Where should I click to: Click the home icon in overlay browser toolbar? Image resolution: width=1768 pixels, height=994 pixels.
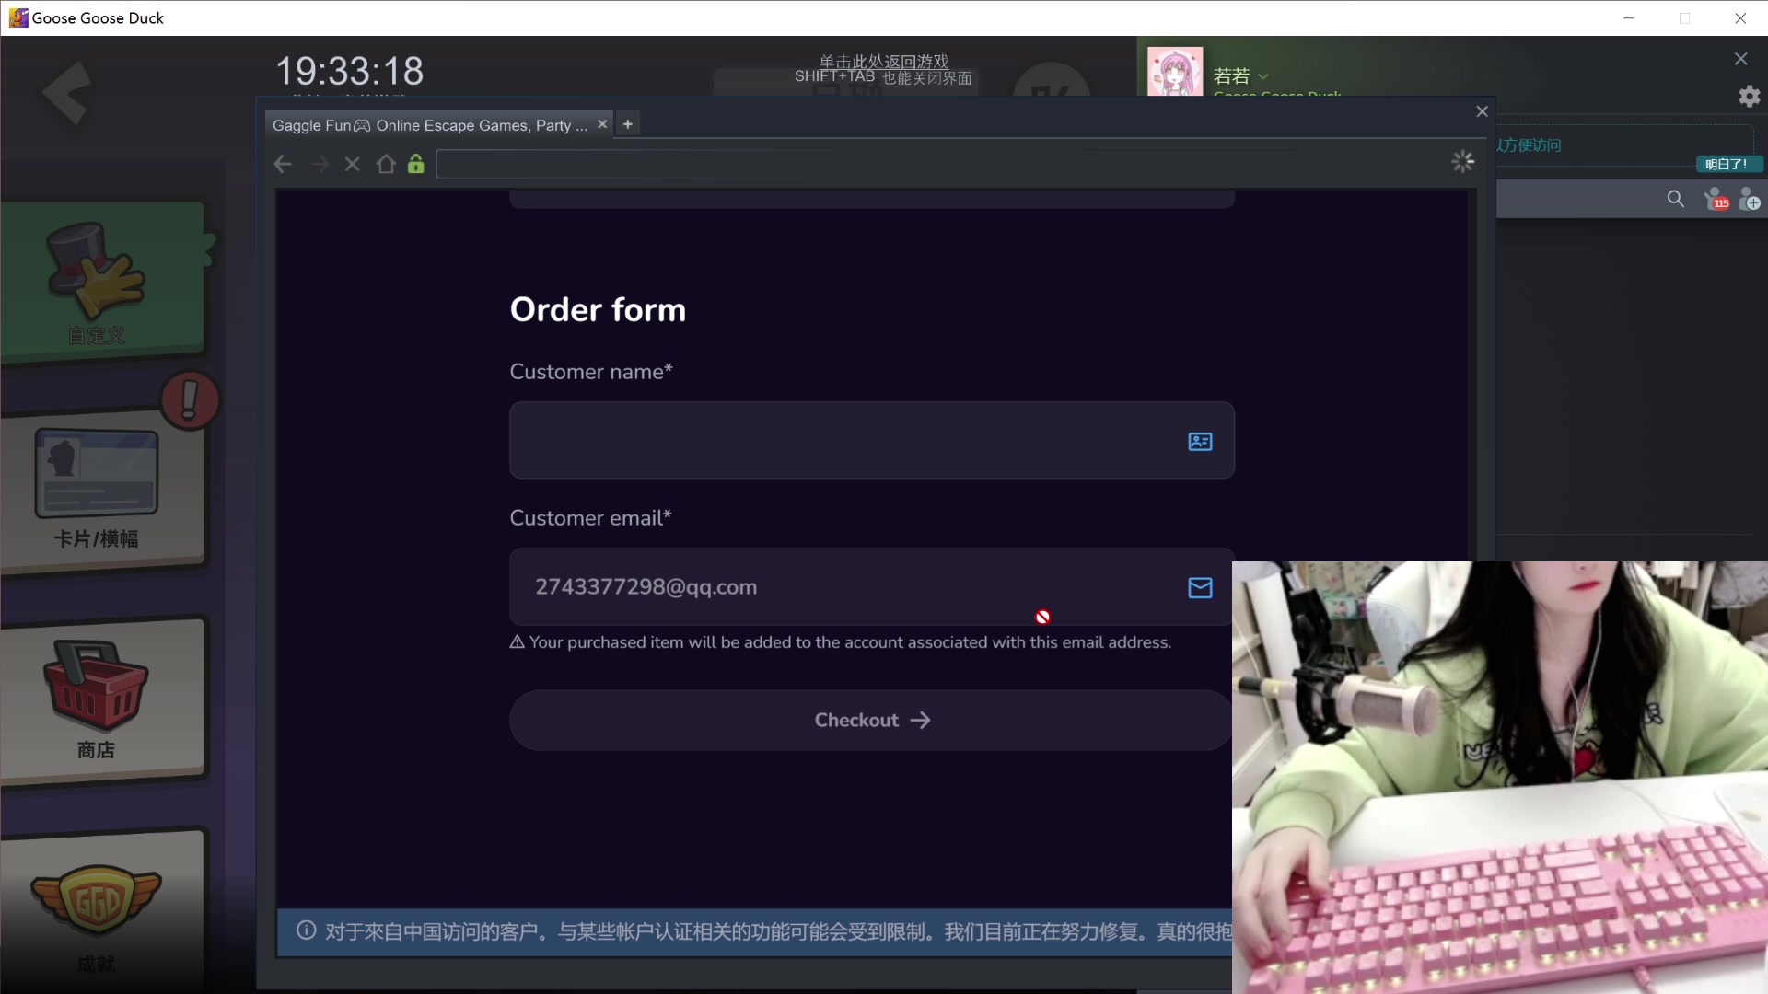click(x=386, y=164)
